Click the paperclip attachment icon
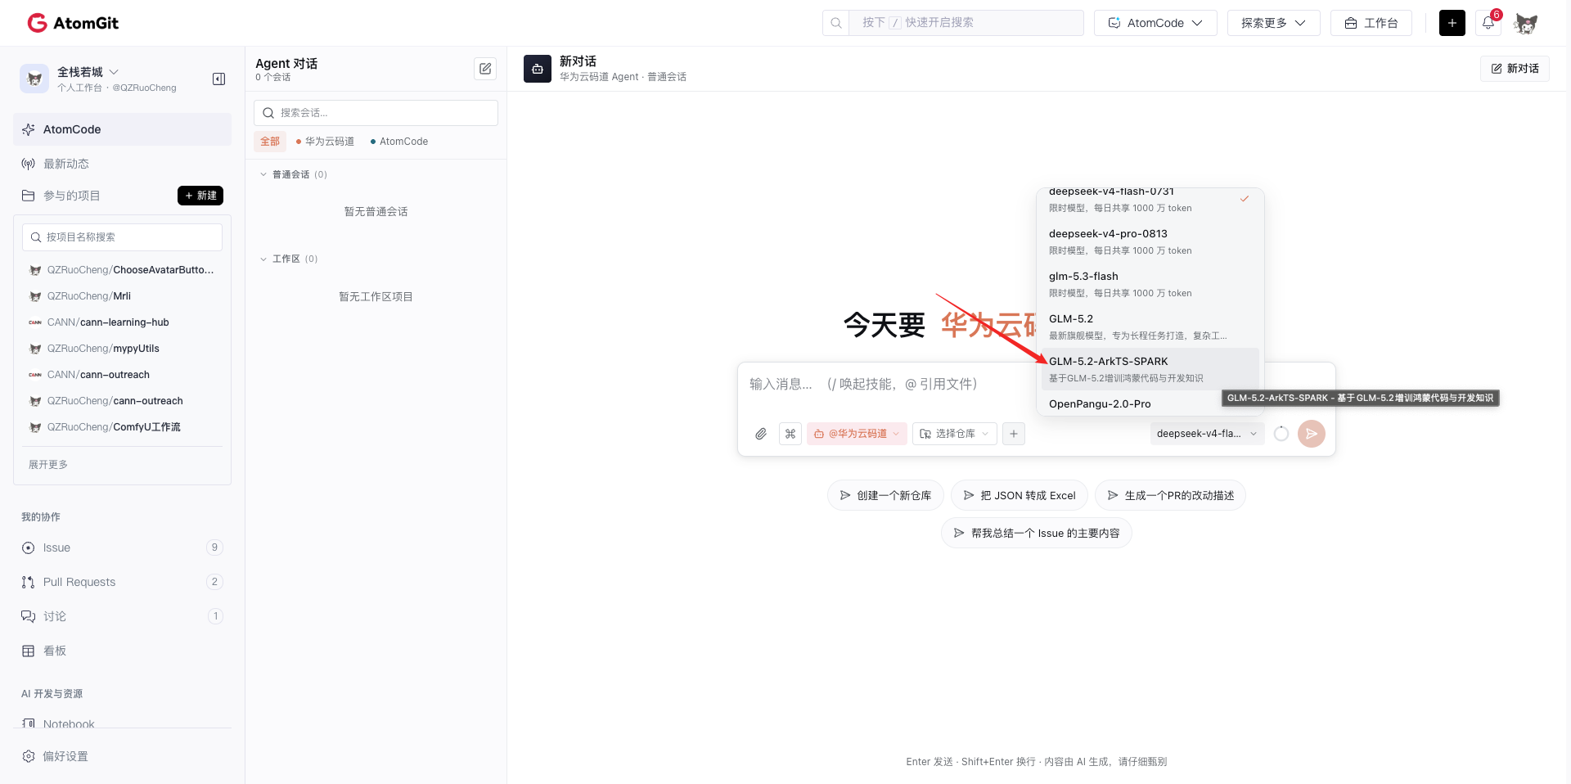 [761, 434]
